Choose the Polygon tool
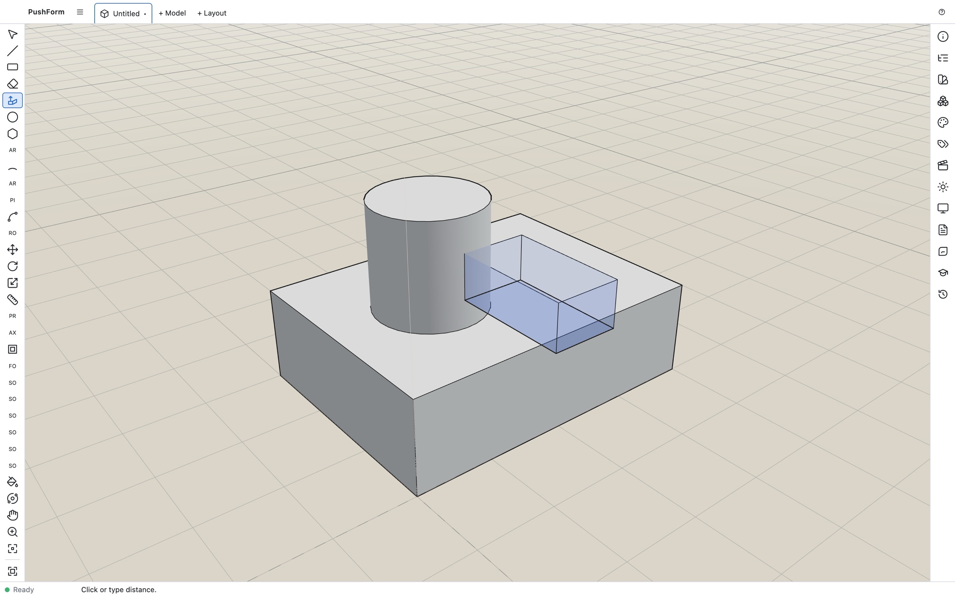Viewport: 955px width, 597px height. [x=12, y=134]
